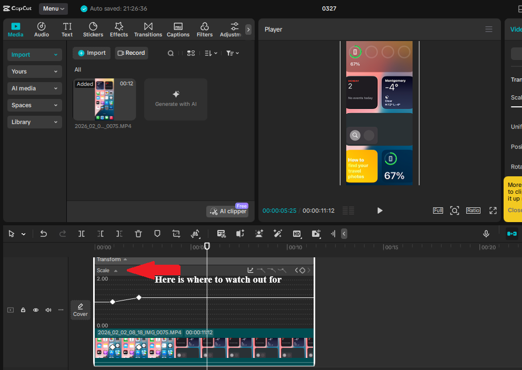Toggle track visibility eye icon
The height and width of the screenshot is (370, 522).
(36, 310)
